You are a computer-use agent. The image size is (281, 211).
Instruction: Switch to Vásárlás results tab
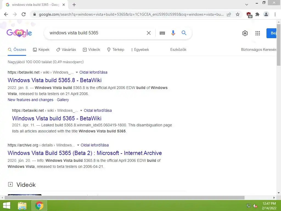[66, 49]
